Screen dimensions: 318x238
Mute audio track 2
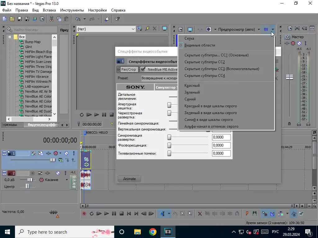[58, 173]
